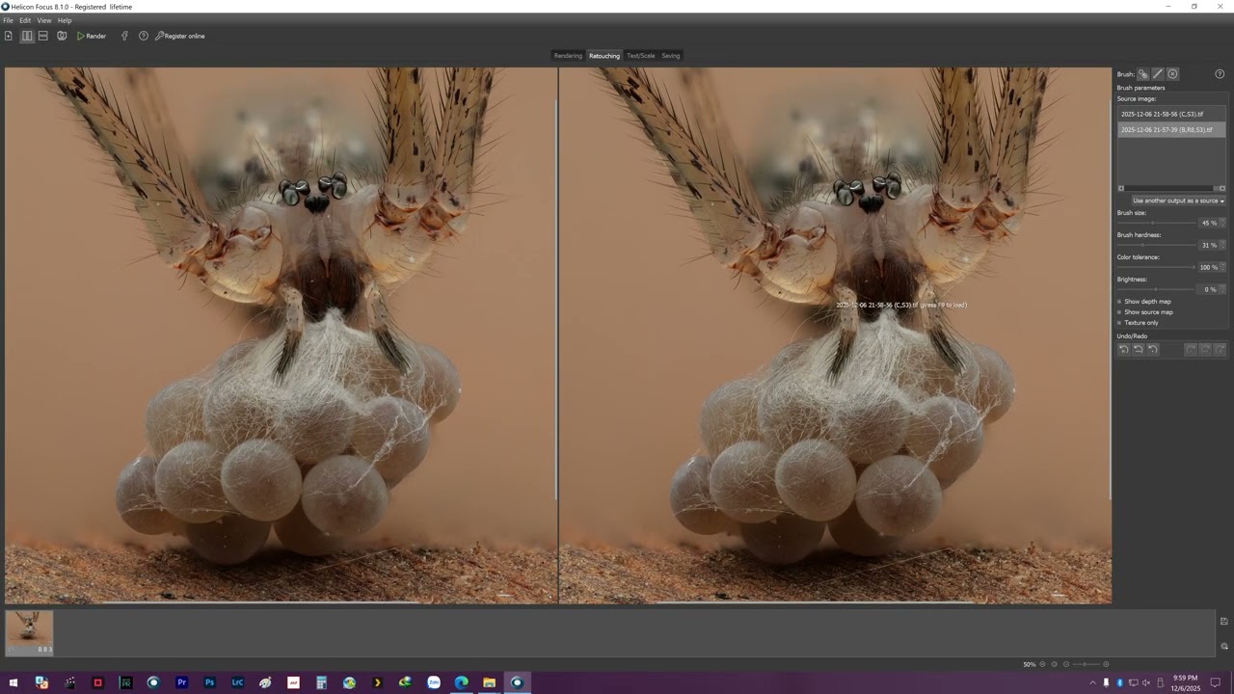Click the save icon beside thumbnail strip

(x=1223, y=622)
